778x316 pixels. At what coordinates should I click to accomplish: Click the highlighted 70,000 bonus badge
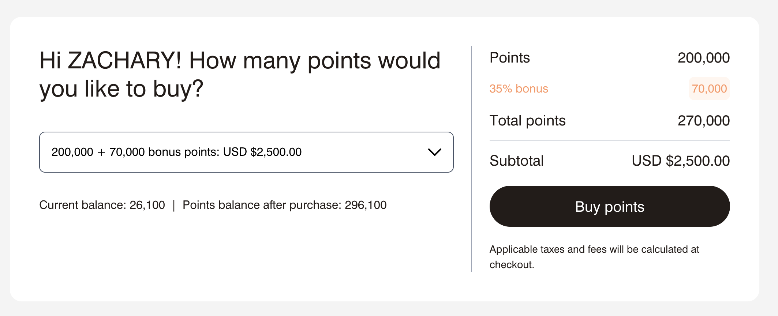click(x=709, y=89)
